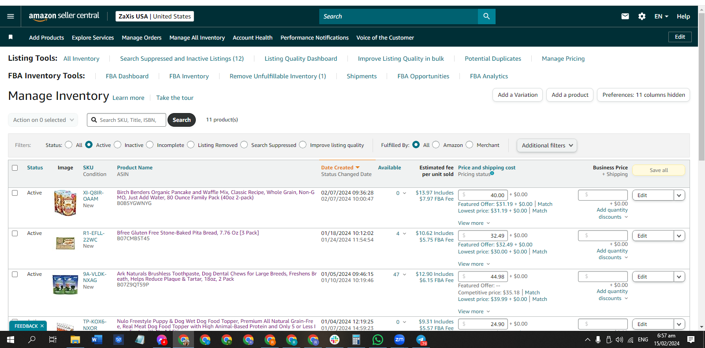Go to Account Health

(253, 38)
